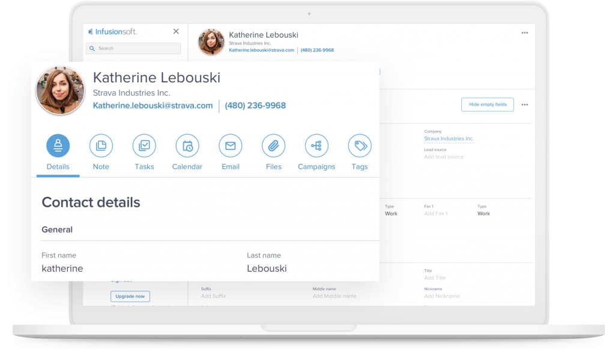Image resolution: width=615 pixels, height=352 pixels.
Task: Select the Tasks tab label
Action: click(144, 167)
